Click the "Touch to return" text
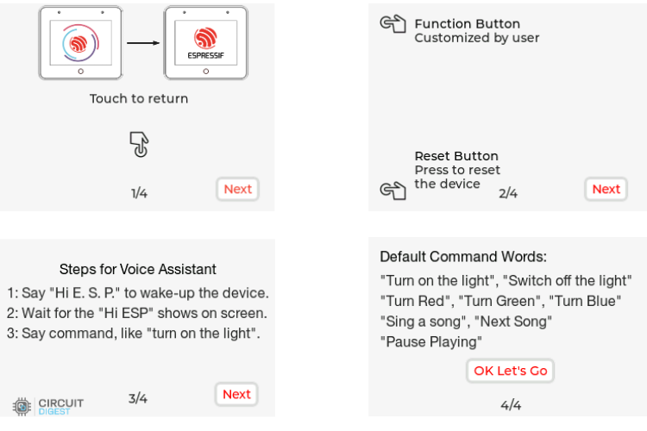Viewport: 647px width, 431px height. [139, 98]
